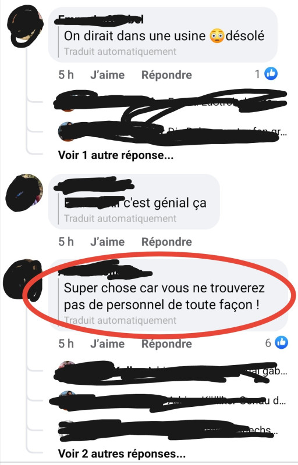Click 'Traduit automatiquement' under the usine comment
Image resolution: width=298 pixels, height=465 pixels.
click(120, 52)
